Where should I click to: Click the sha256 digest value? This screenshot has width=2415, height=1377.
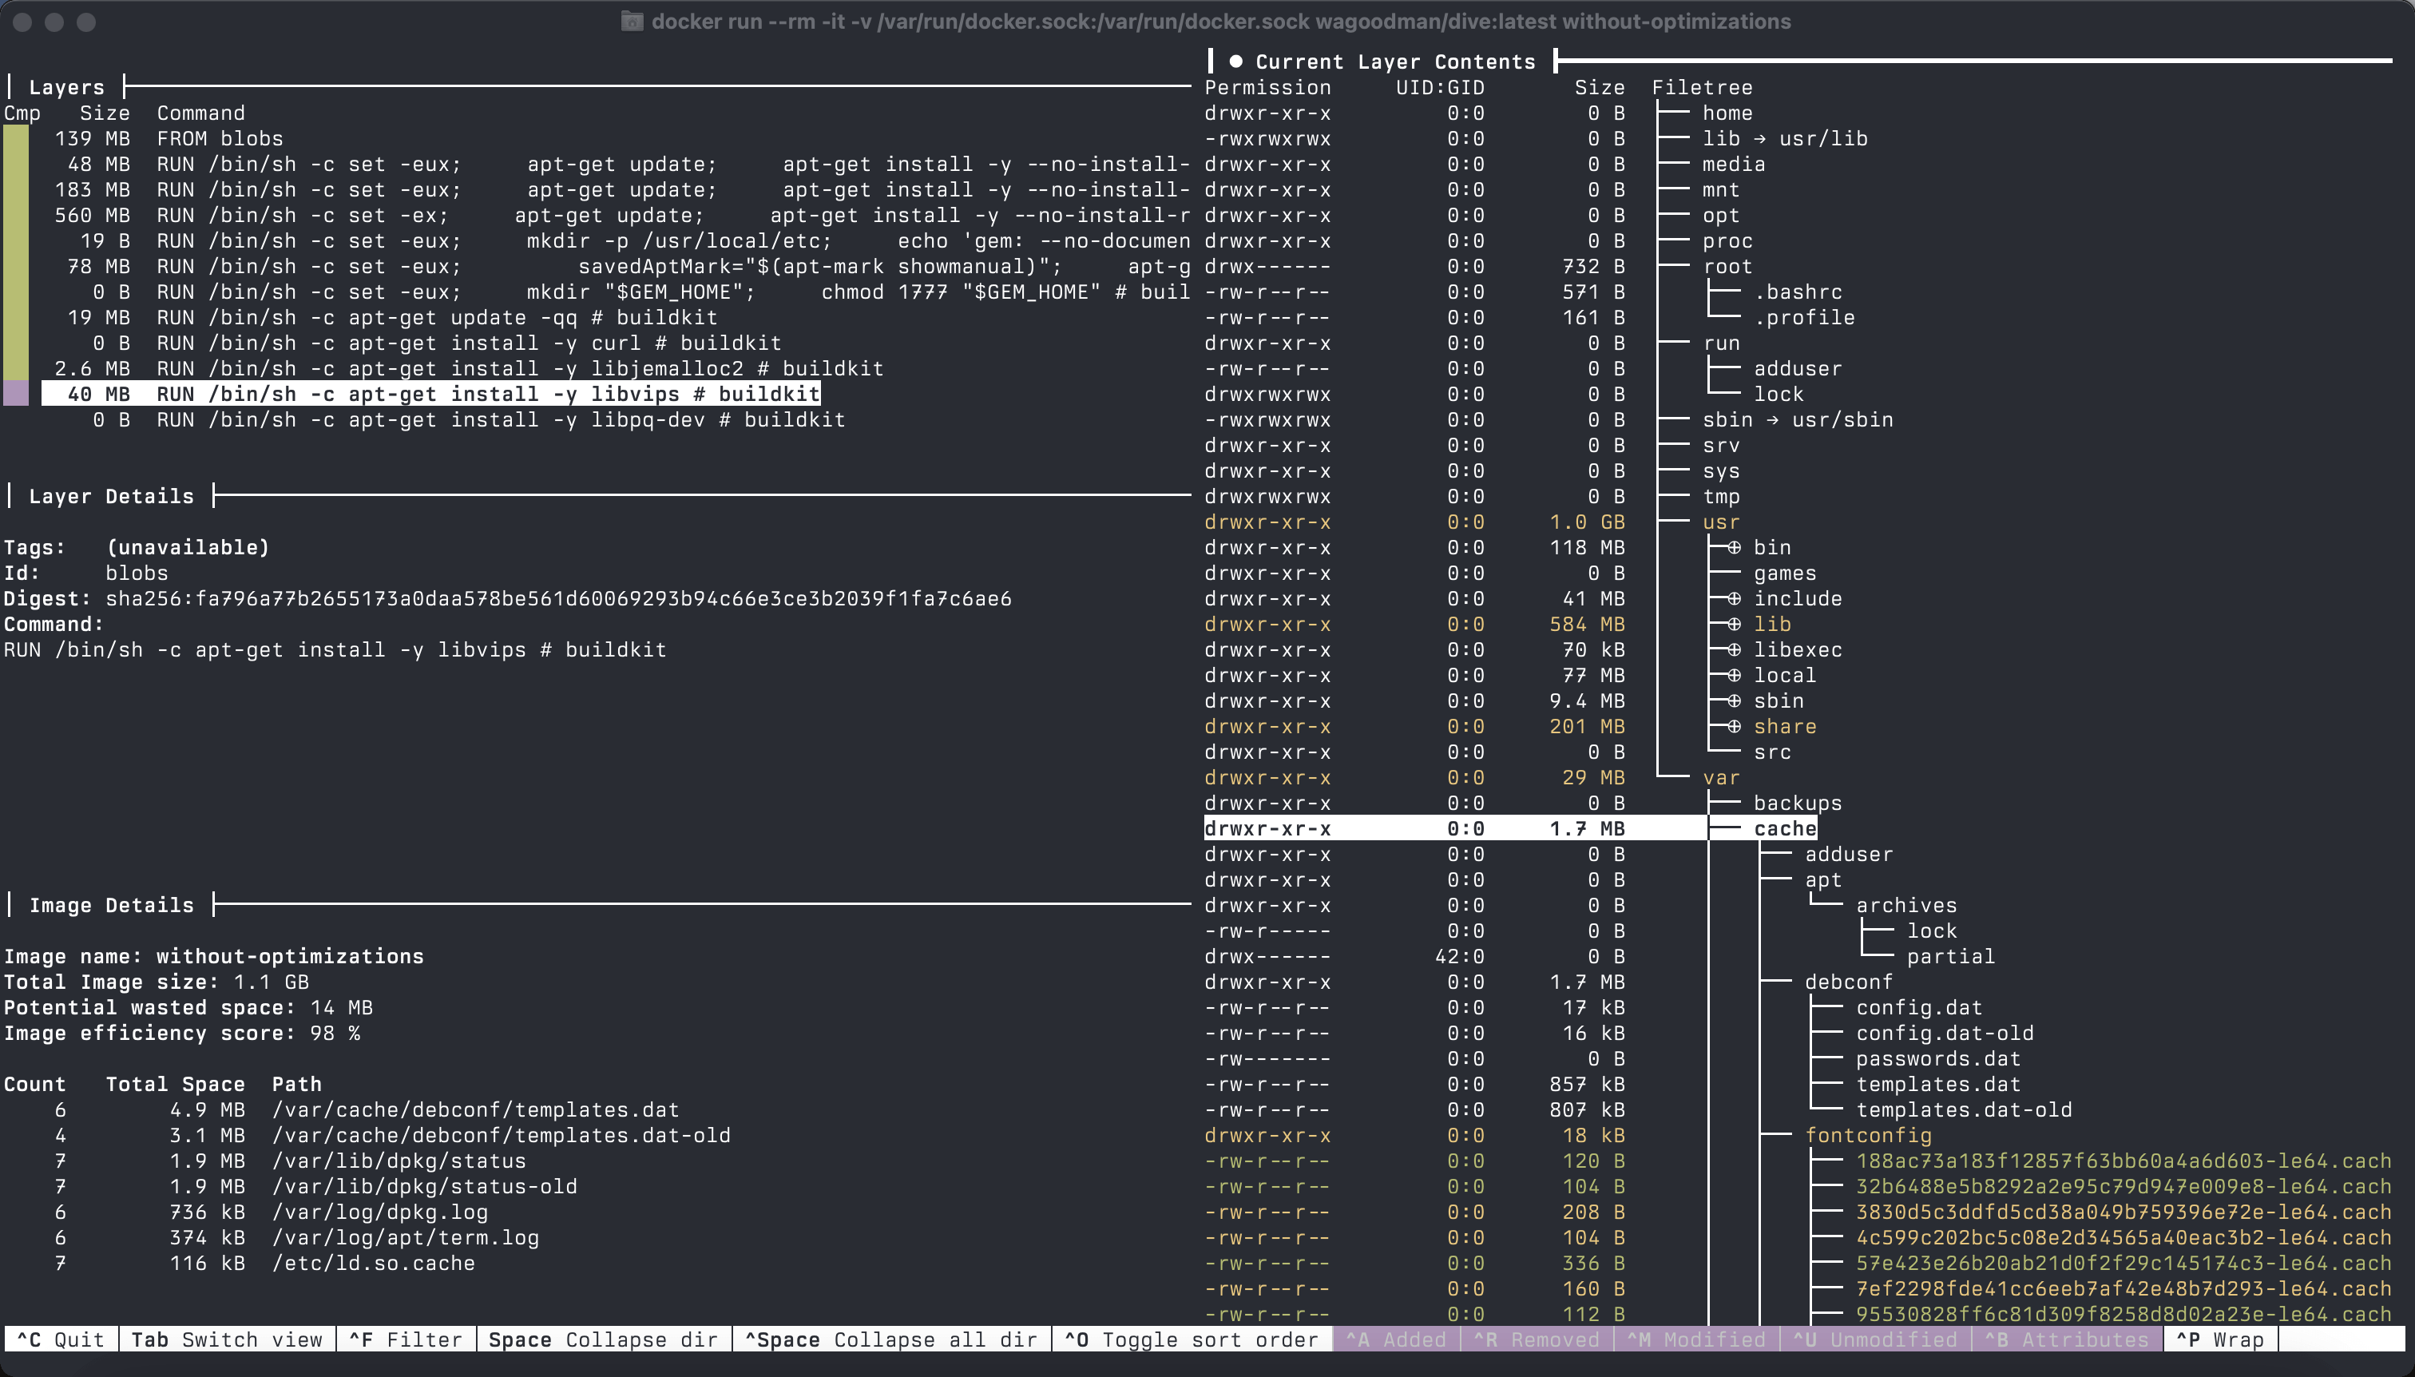click(x=558, y=599)
